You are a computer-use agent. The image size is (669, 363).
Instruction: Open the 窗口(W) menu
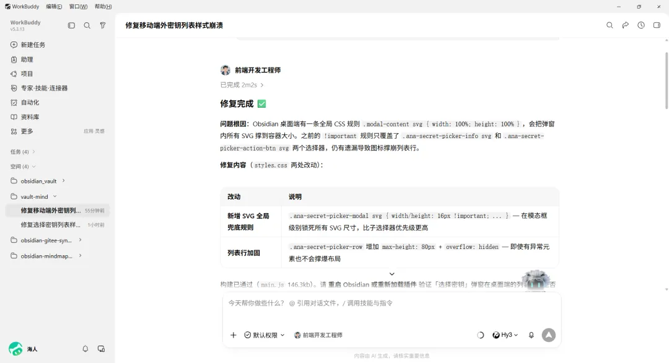(x=78, y=6)
